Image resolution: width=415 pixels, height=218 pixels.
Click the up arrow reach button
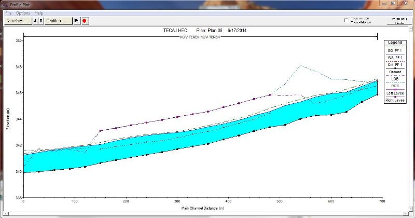pyautogui.click(x=40, y=21)
